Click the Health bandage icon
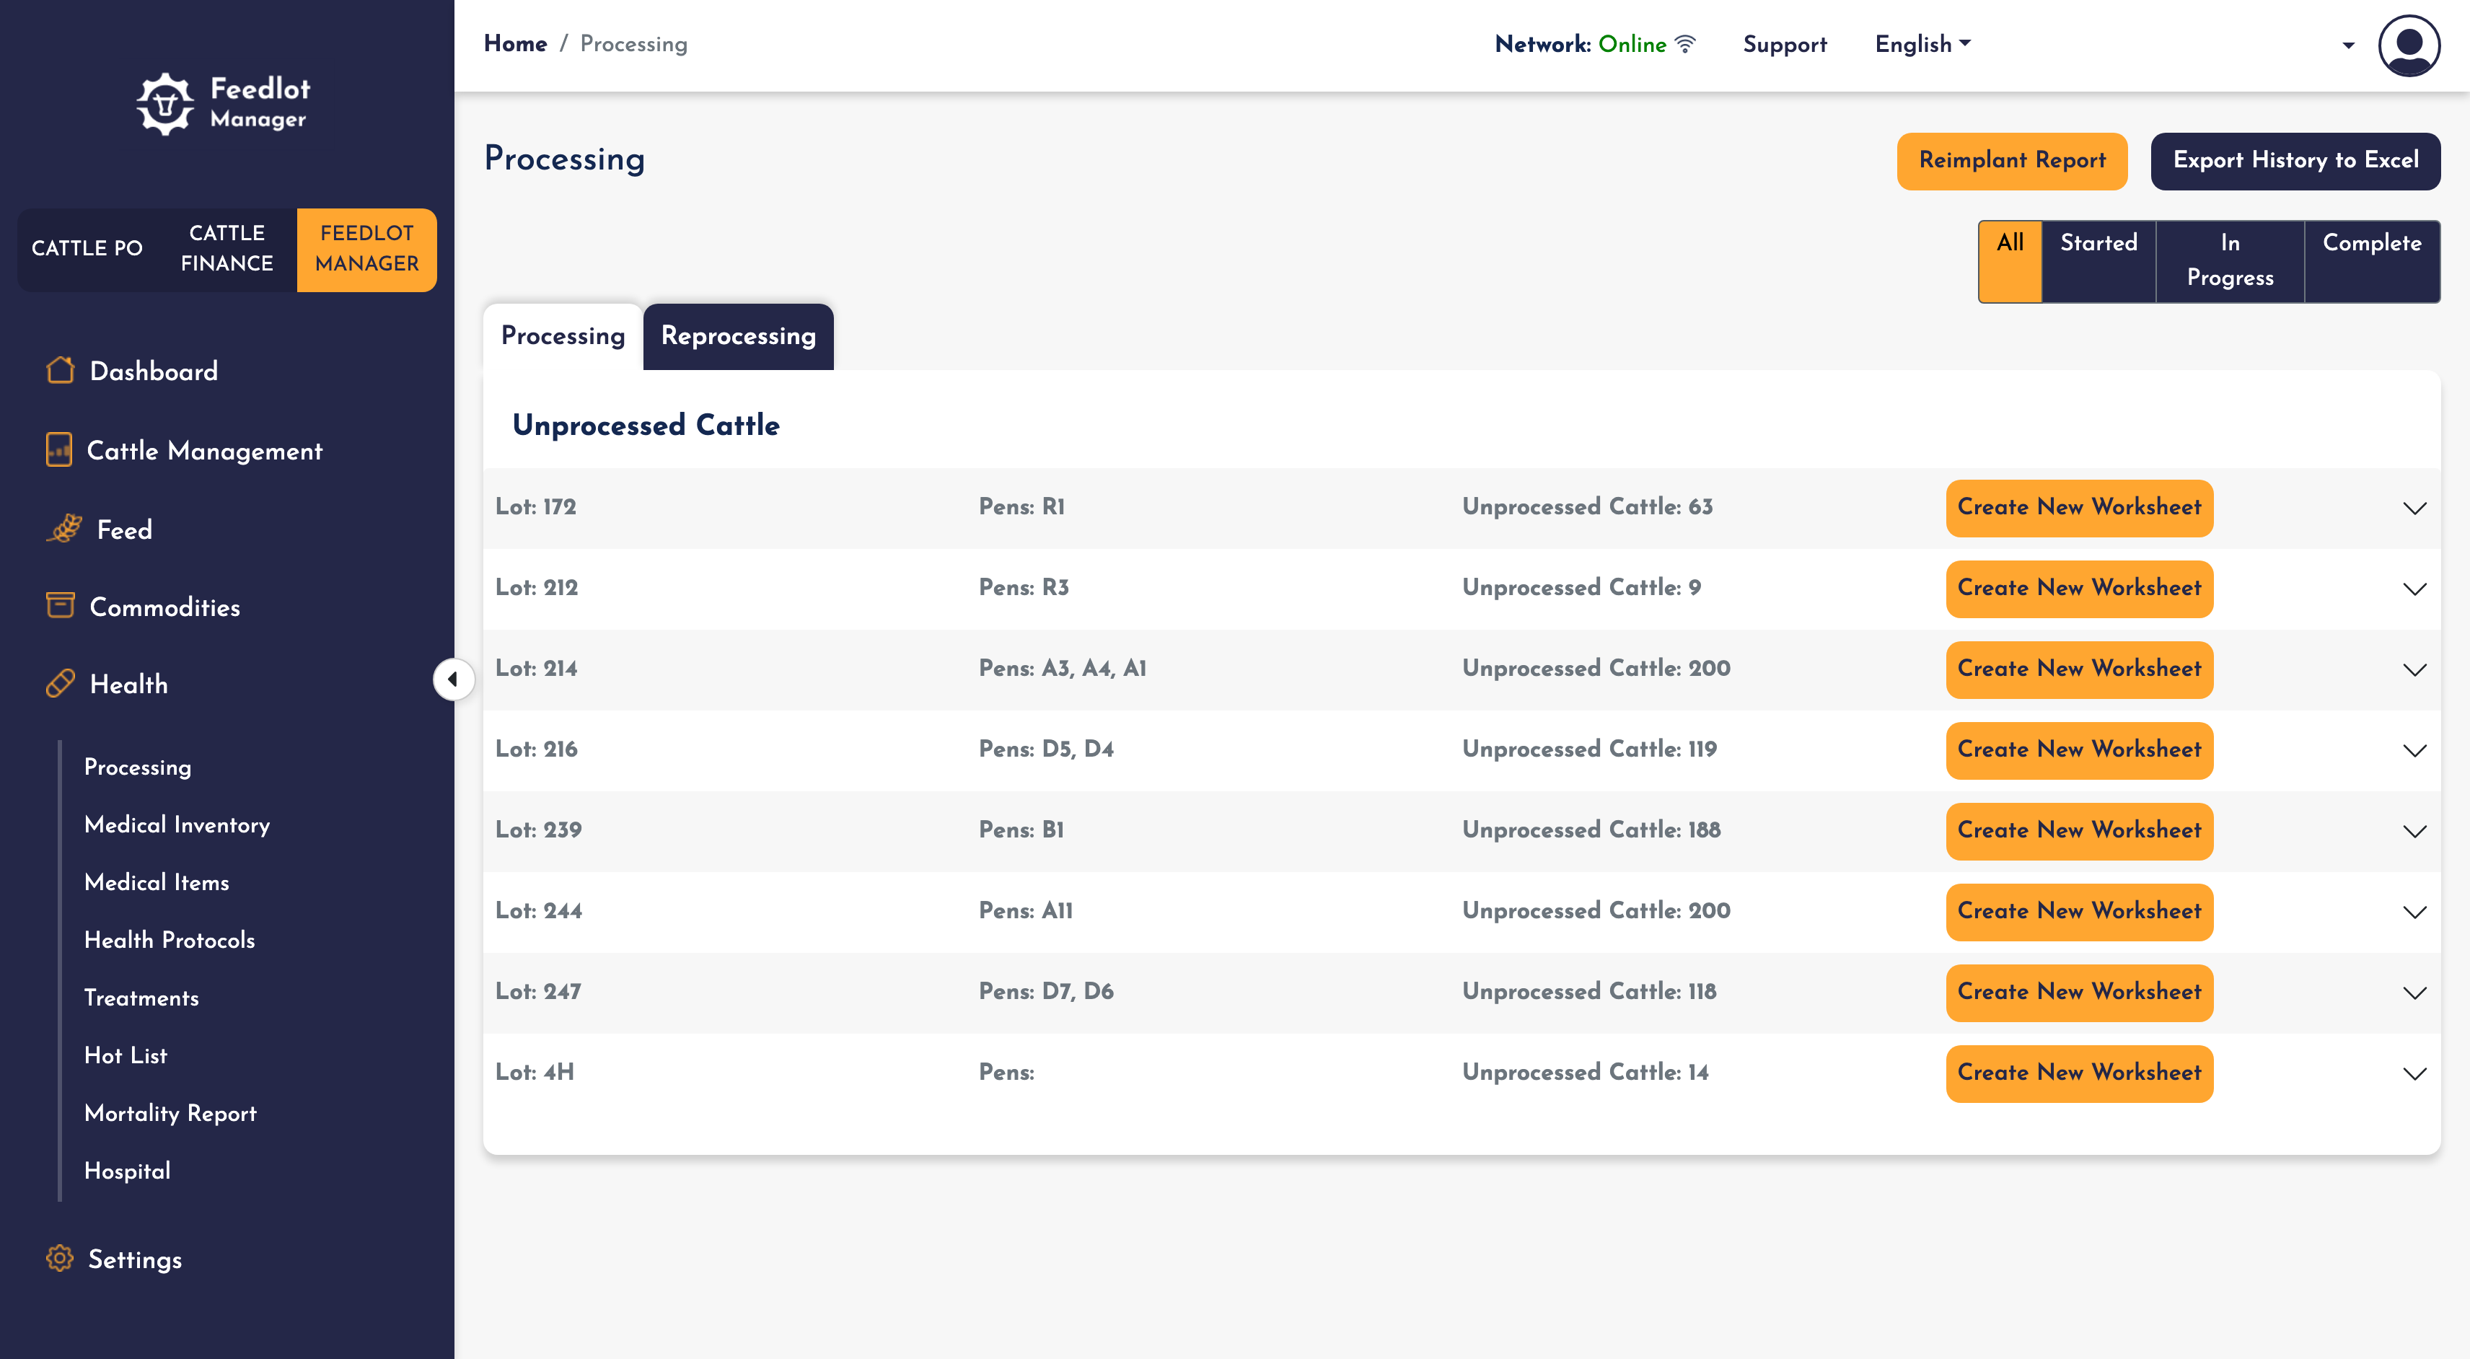Image resolution: width=2470 pixels, height=1359 pixels. pyautogui.click(x=61, y=684)
